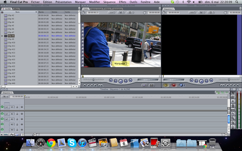Click Add Marker button in Canvas

[227, 85]
